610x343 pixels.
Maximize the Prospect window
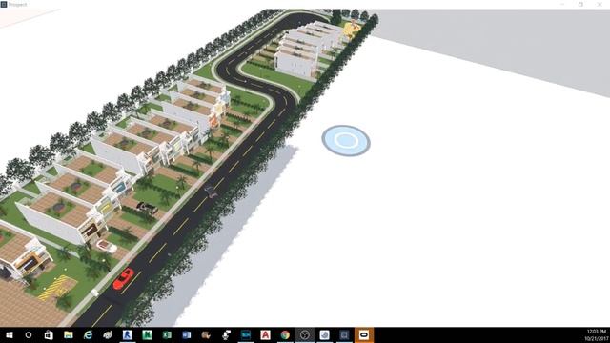[580, 4]
